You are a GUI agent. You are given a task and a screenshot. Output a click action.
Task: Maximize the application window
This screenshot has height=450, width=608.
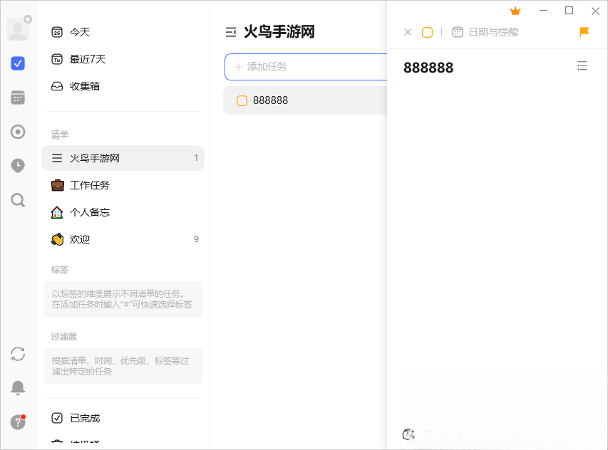[569, 11]
